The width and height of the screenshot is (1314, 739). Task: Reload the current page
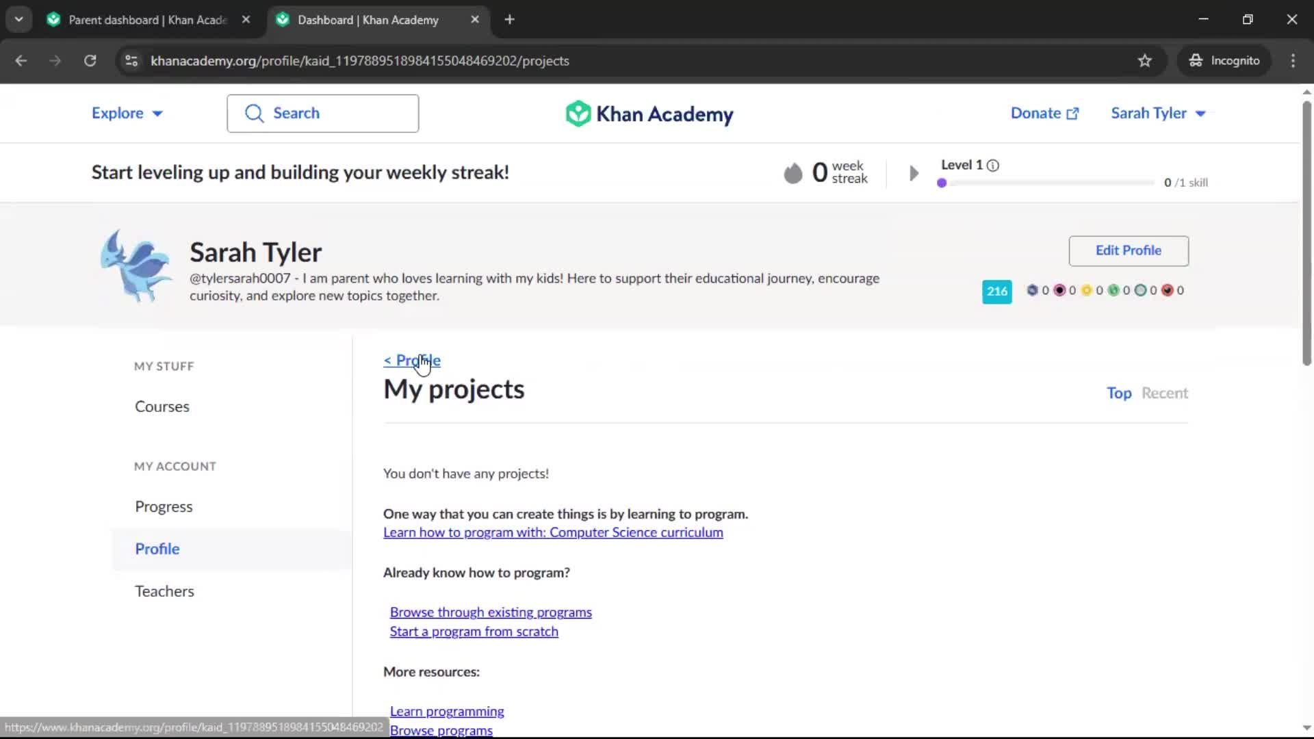(90, 61)
